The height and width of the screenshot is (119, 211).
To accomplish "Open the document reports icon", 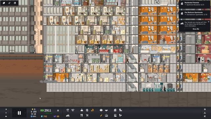I will [x=115, y=110].
